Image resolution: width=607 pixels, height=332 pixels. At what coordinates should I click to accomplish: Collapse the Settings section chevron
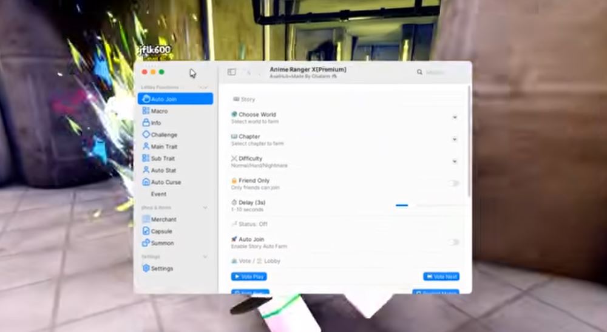point(205,257)
